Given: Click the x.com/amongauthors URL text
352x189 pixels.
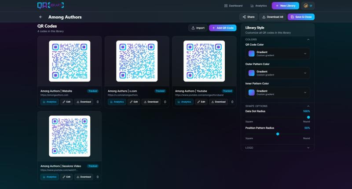Looking at the screenshot, I should (x=123, y=95).
